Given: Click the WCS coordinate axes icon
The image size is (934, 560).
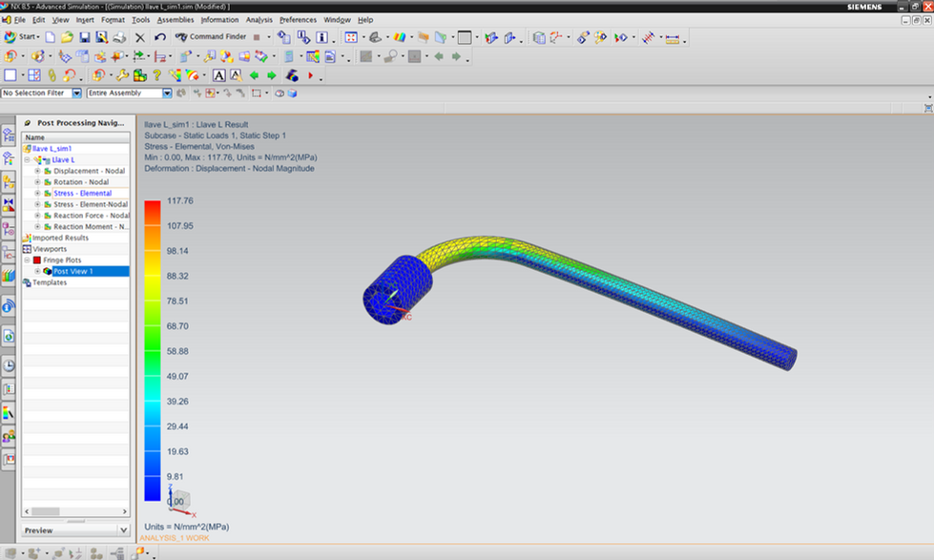Looking at the screenshot, I should (556, 37).
